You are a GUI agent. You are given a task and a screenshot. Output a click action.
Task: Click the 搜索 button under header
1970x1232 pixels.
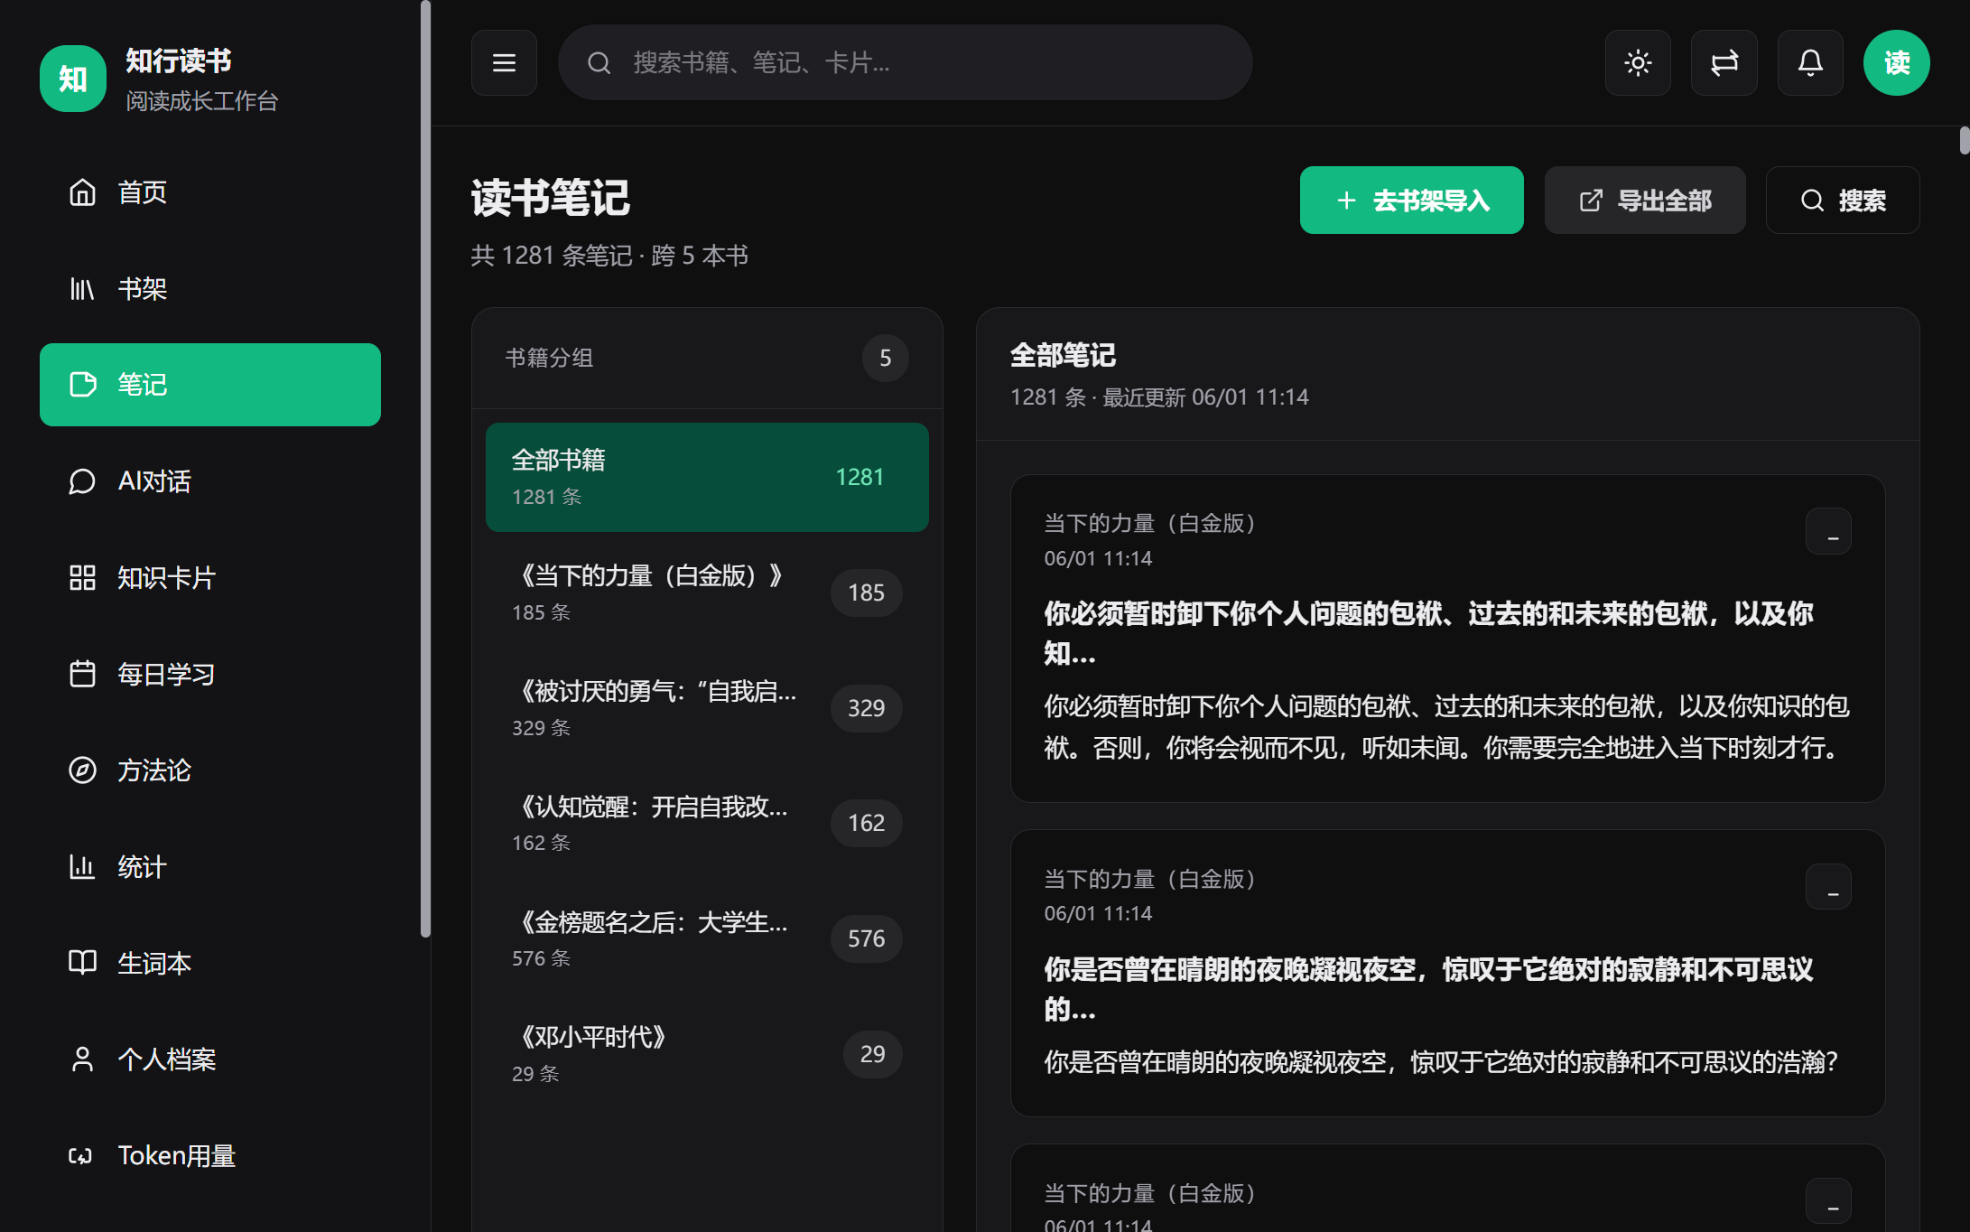click(x=1843, y=200)
